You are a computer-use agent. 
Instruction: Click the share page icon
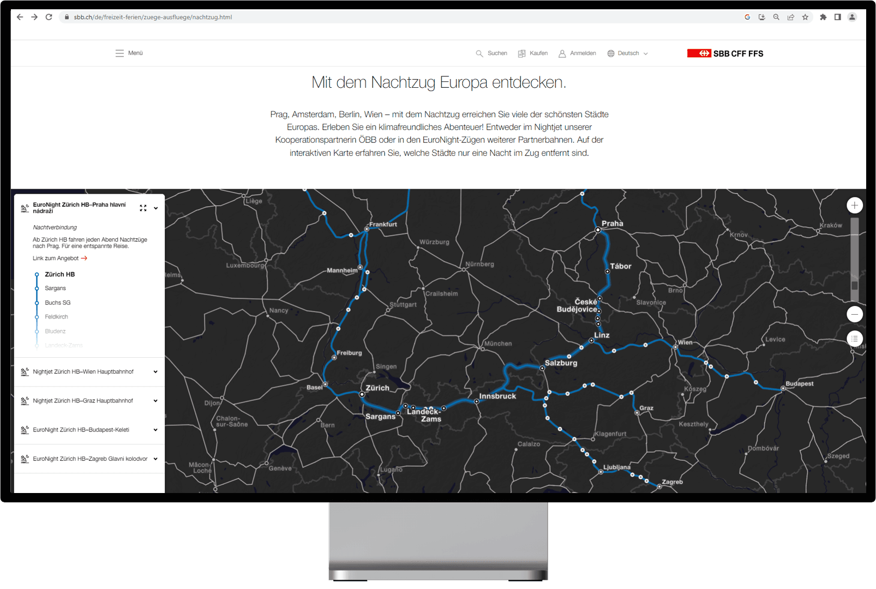pyautogui.click(x=790, y=17)
